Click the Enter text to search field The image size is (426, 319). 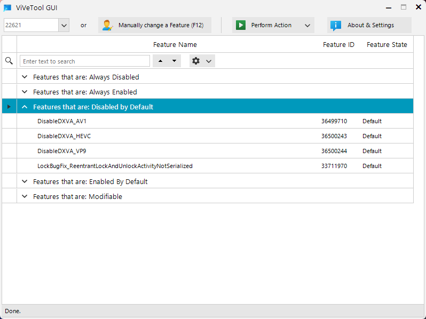pos(85,61)
